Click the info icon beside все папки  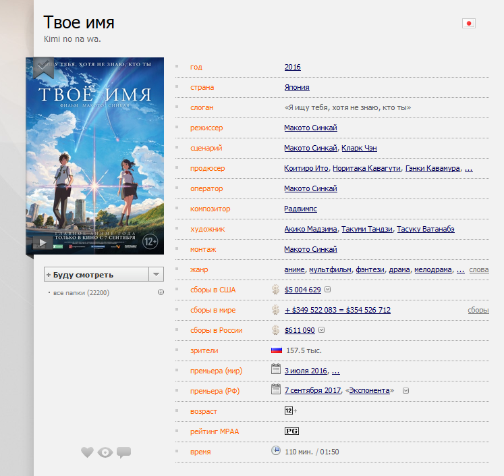pyautogui.click(x=161, y=292)
